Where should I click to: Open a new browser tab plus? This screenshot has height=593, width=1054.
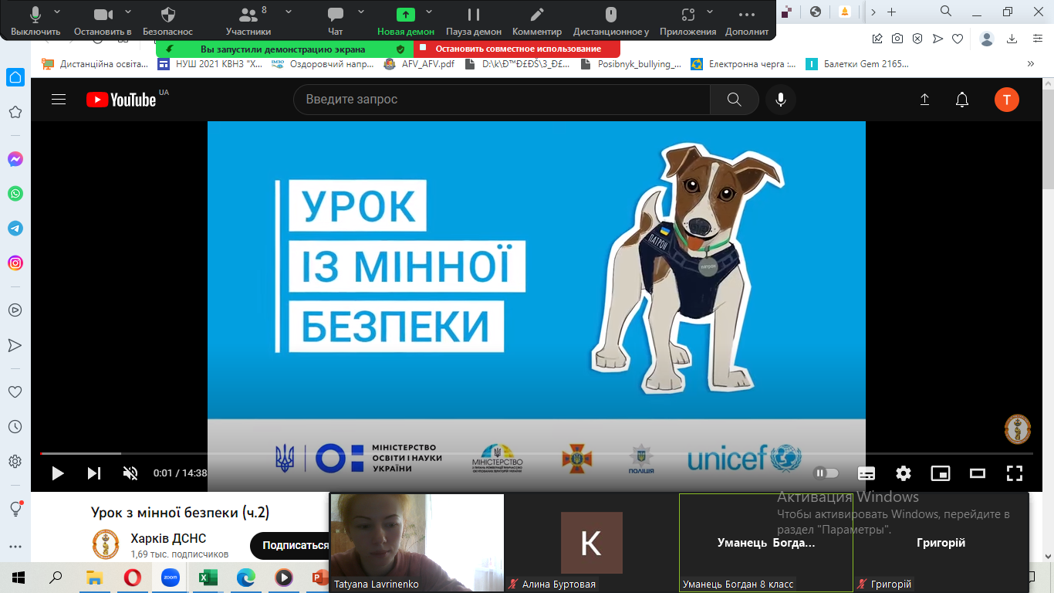(x=892, y=12)
